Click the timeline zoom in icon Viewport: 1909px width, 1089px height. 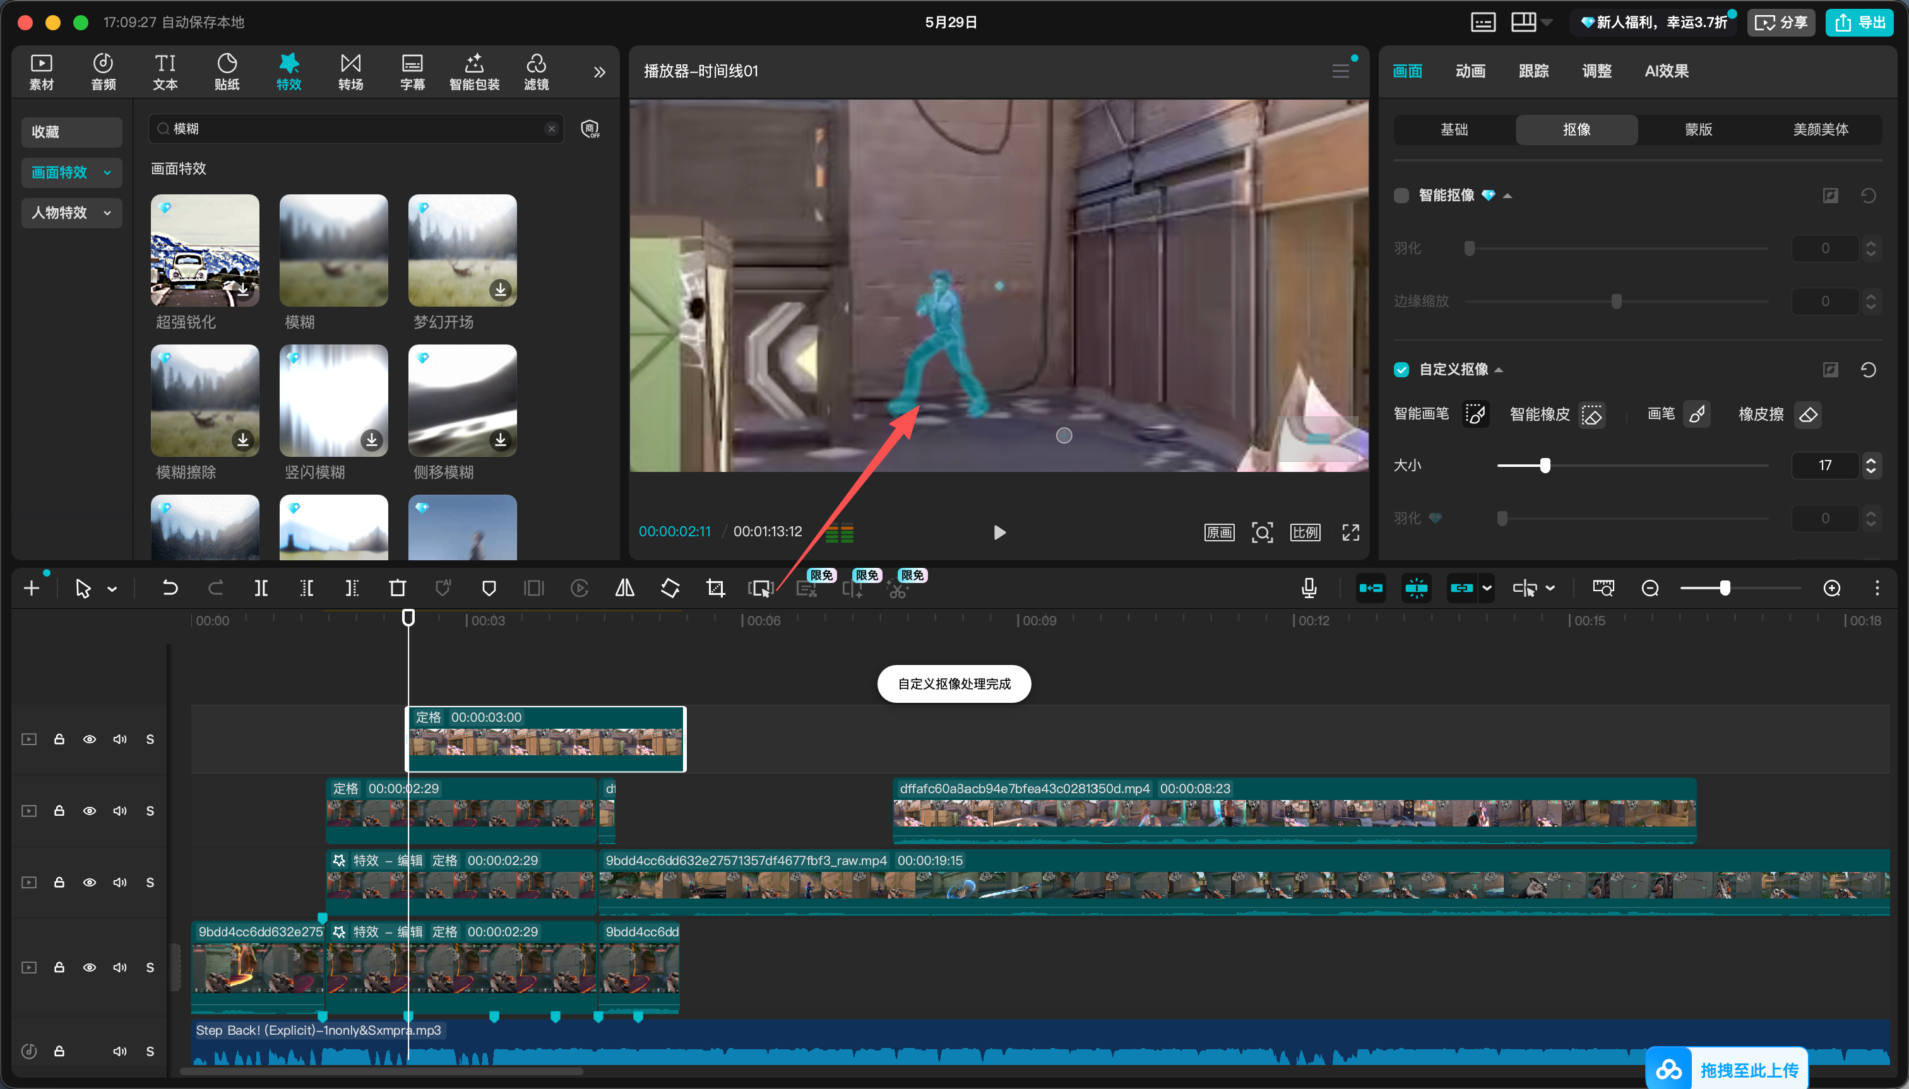(1832, 589)
